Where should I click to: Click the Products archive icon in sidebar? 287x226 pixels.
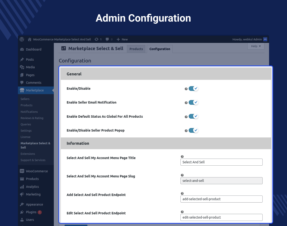(x=22, y=179)
